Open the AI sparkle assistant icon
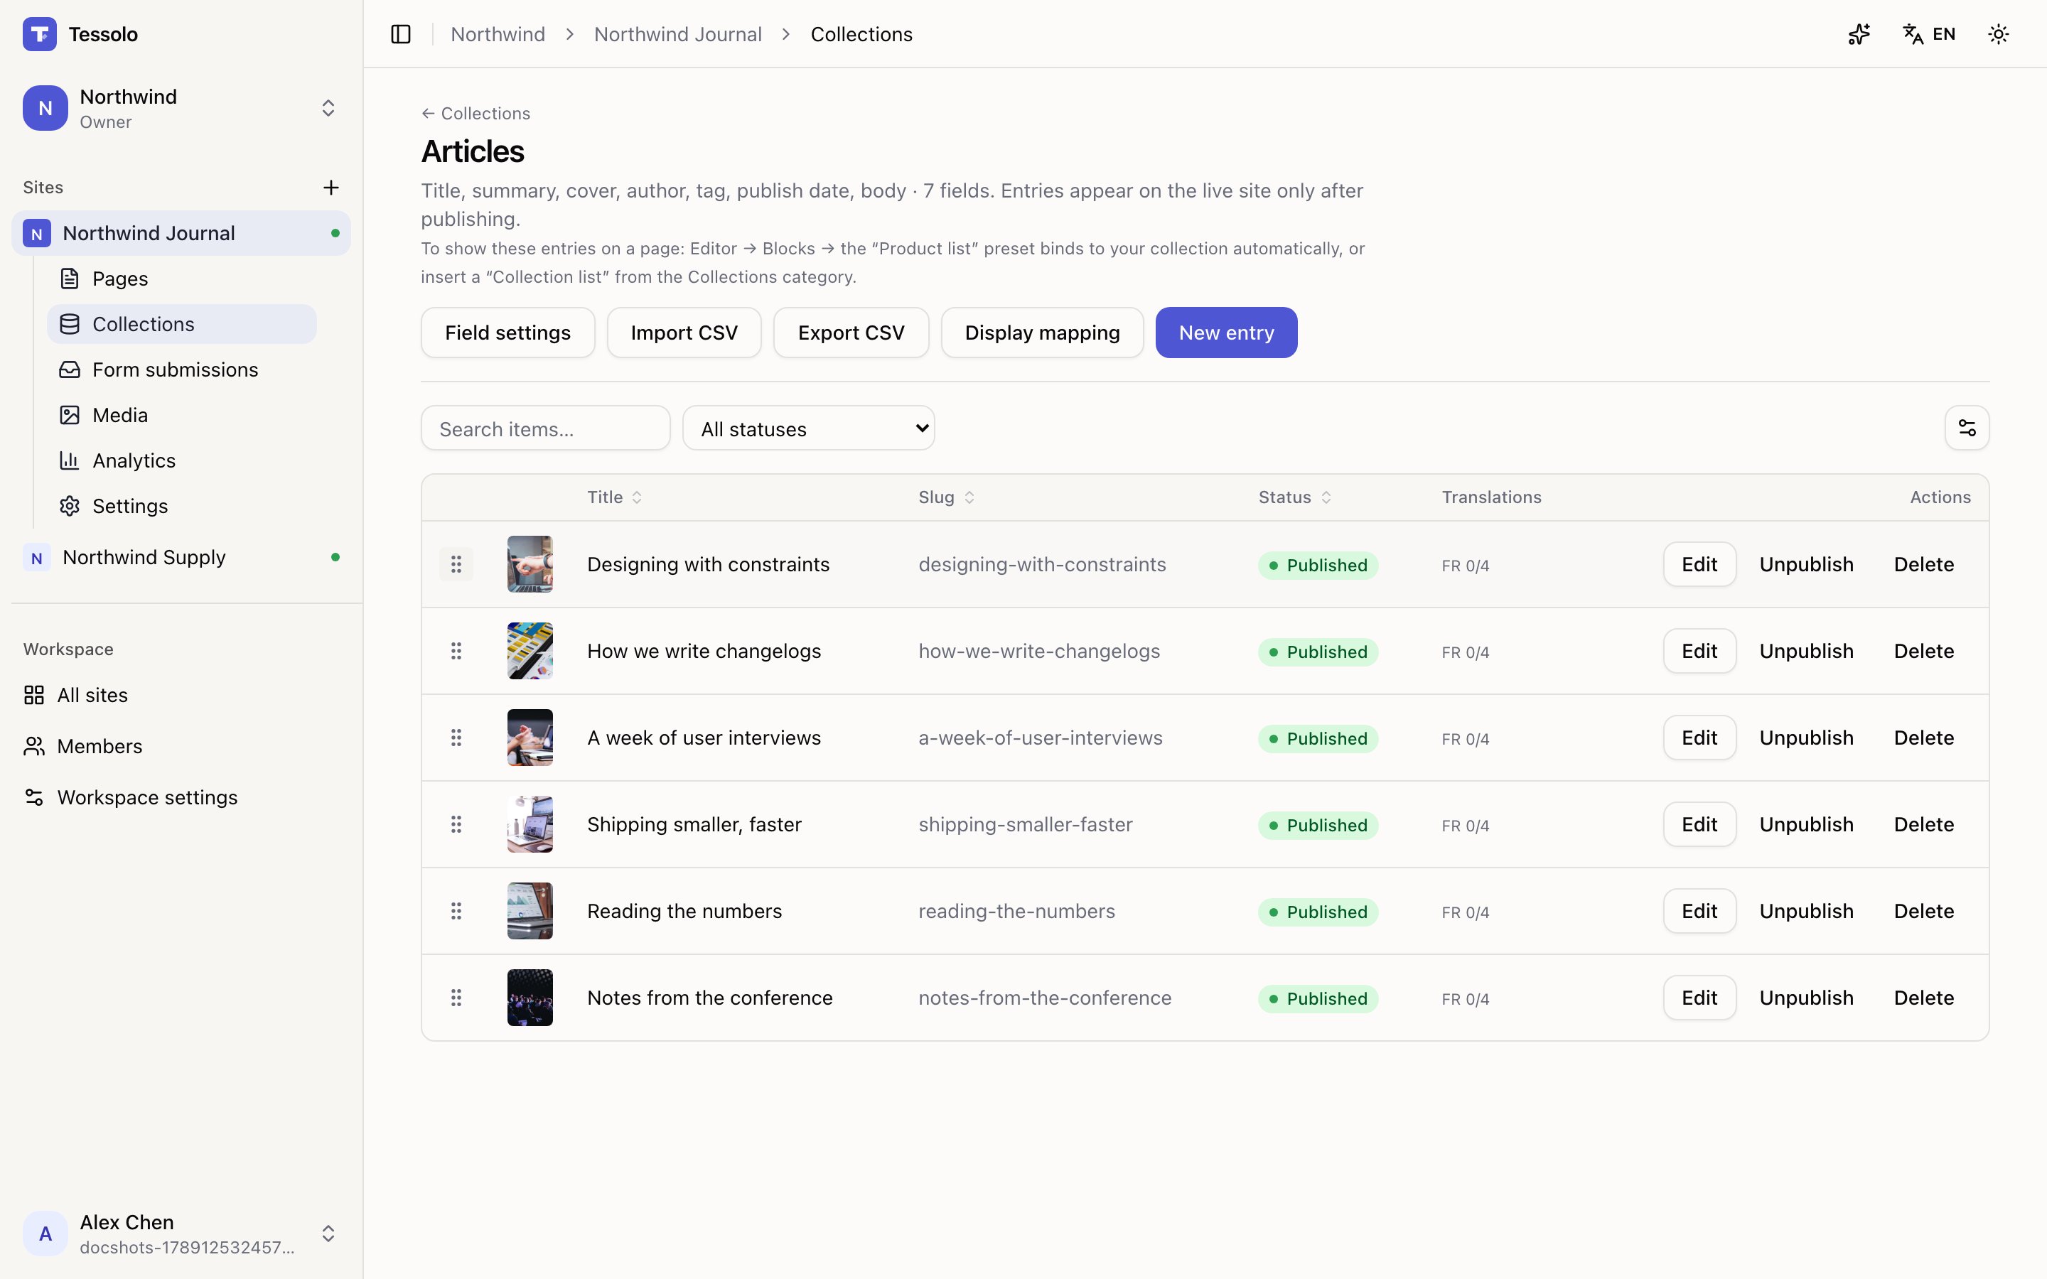This screenshot has width=2047, height=1279. coord(1859,34)
